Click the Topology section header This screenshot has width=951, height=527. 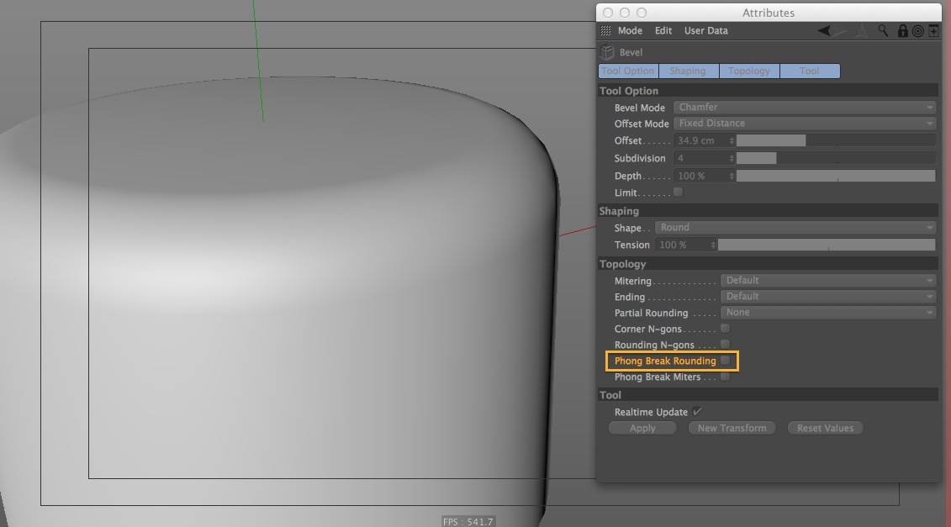tap(767, 264)
